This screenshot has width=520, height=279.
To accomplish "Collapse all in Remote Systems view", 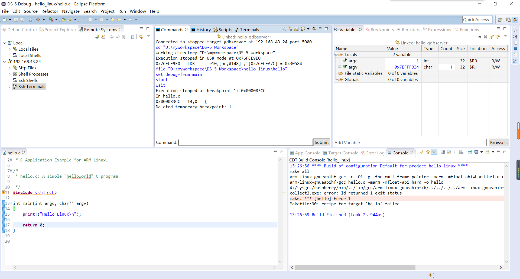I will pyautogui.click(x=132, y=37).
